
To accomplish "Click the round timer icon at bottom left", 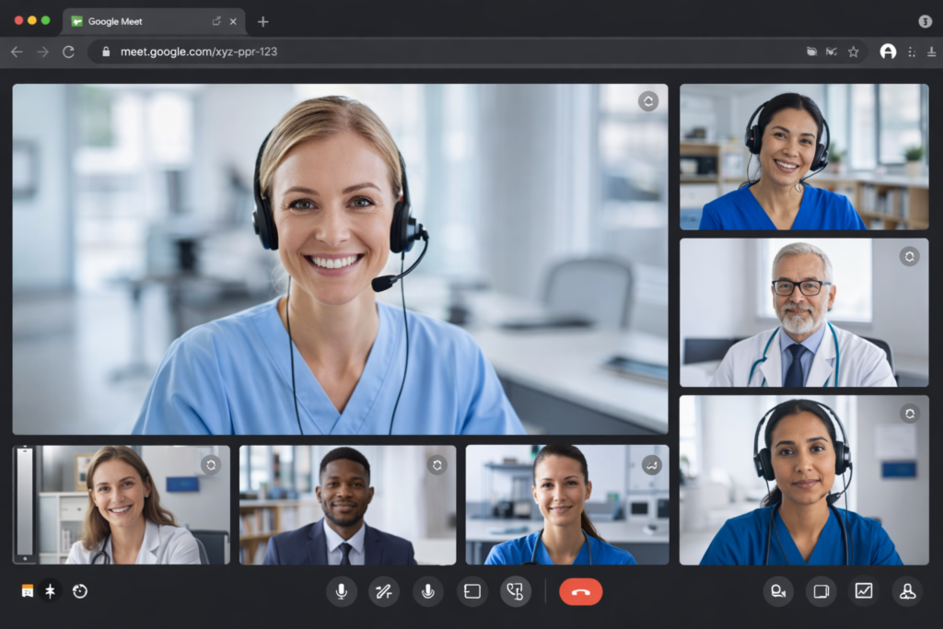I will [80, 591].
